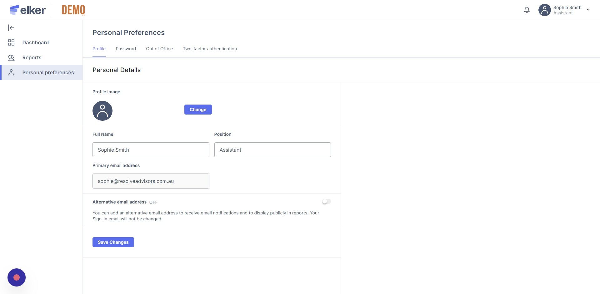Click the Dashboard grid icon
The width and height of the screenshot is (600, 294).
11,42
